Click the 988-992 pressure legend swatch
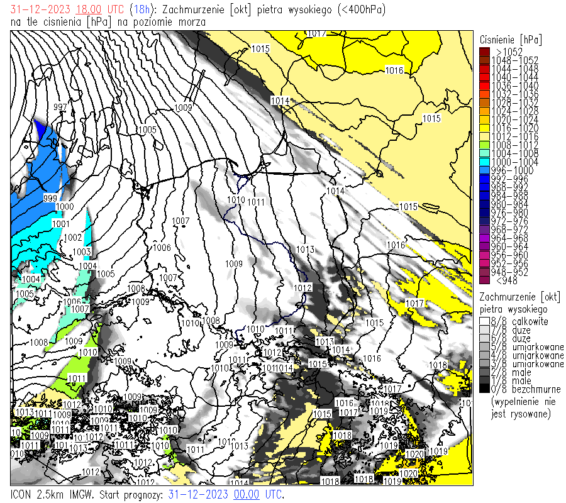The image size is (566, 503). pos(484,187)
